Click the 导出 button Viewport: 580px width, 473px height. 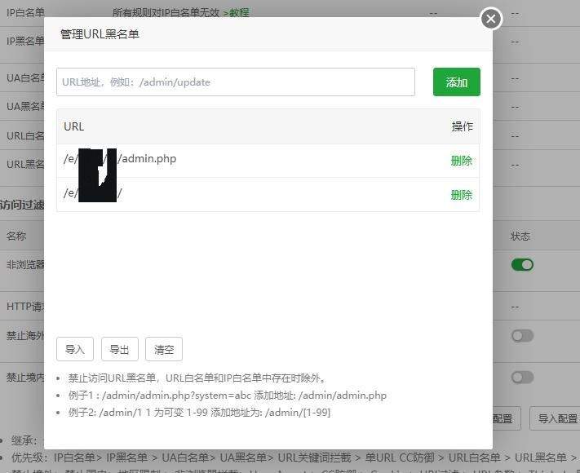pyautogui.click(x=120, y=349)
